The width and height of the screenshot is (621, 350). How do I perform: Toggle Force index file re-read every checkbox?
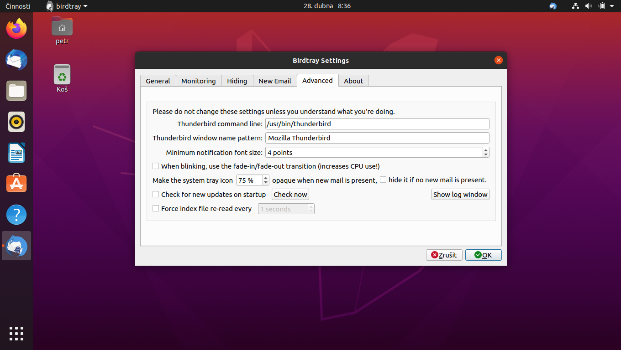point(156,209)
